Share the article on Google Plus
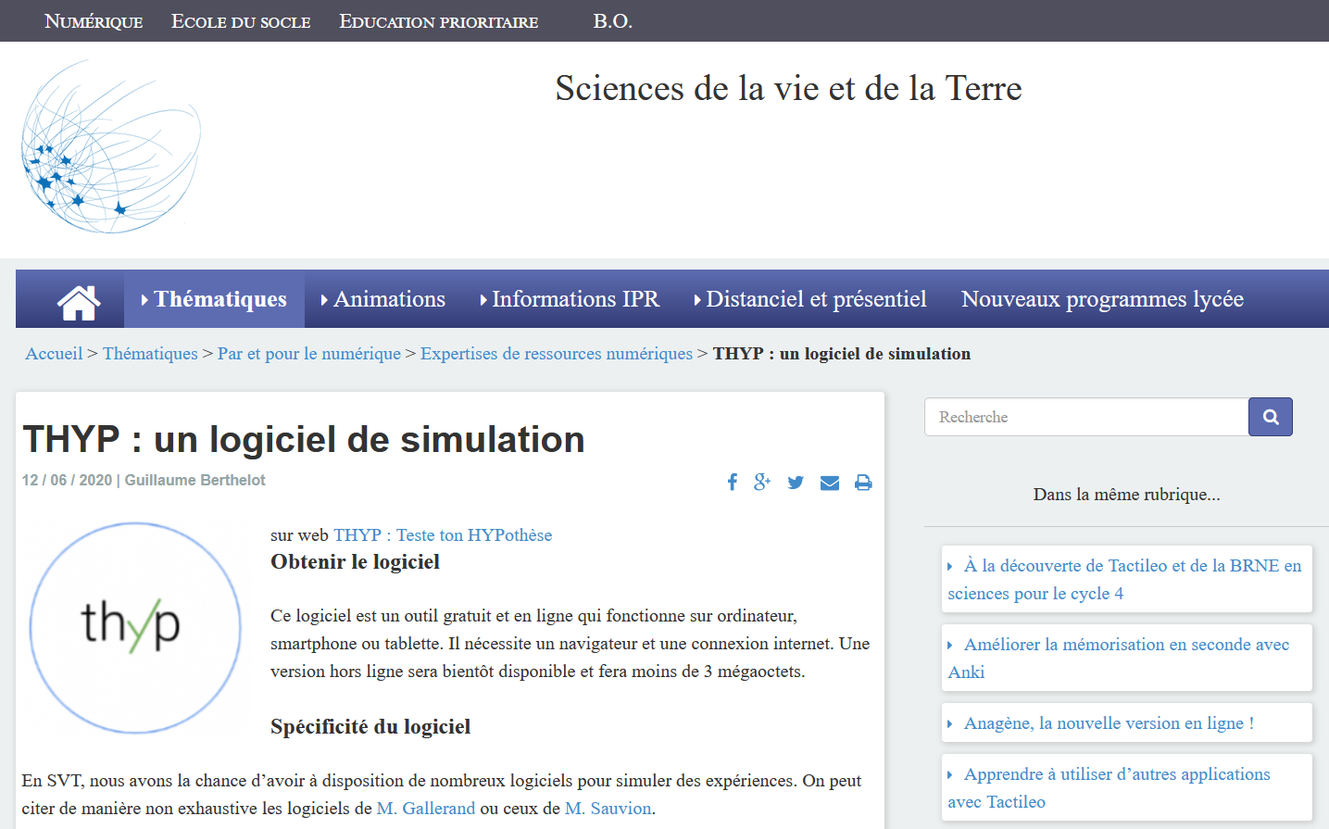 click(762, 483)
